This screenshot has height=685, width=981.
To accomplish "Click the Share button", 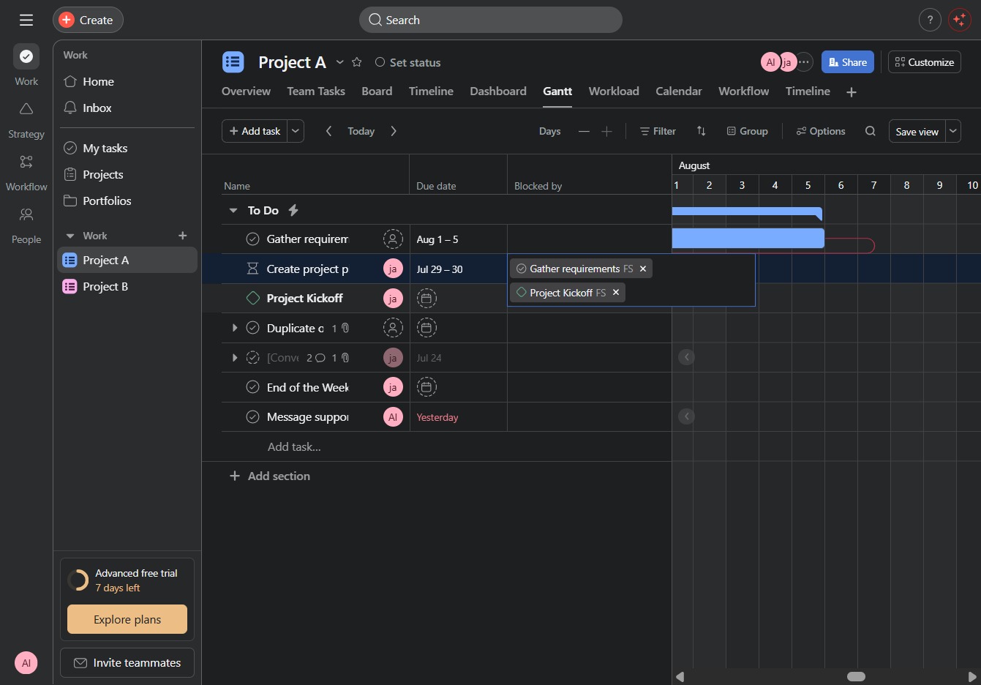I will [x=848, y=62].
